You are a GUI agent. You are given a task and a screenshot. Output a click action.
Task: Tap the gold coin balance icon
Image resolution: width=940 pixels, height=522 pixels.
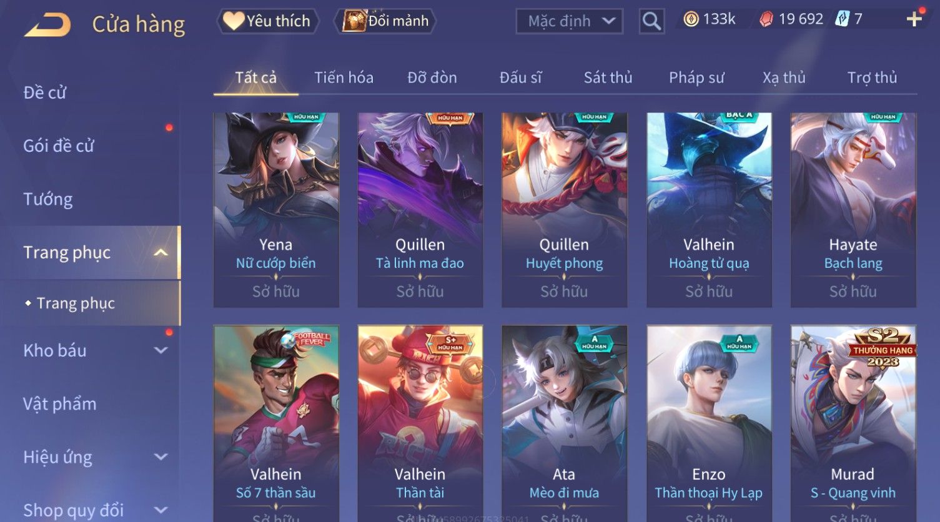click(691, 19)
